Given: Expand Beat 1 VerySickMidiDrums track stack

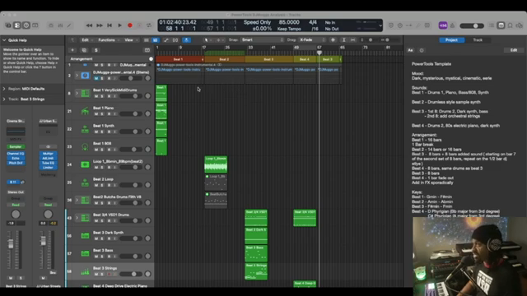Looking at the screenshot, I should 77,93.
